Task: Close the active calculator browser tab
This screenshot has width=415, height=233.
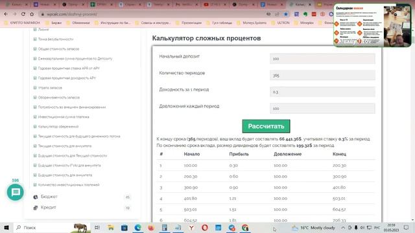Action: pyautogui.click(x=310, y=5)
